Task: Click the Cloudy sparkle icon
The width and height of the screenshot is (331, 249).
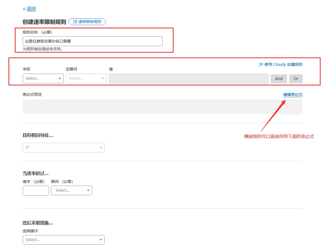Action: (x=261, y=64)
